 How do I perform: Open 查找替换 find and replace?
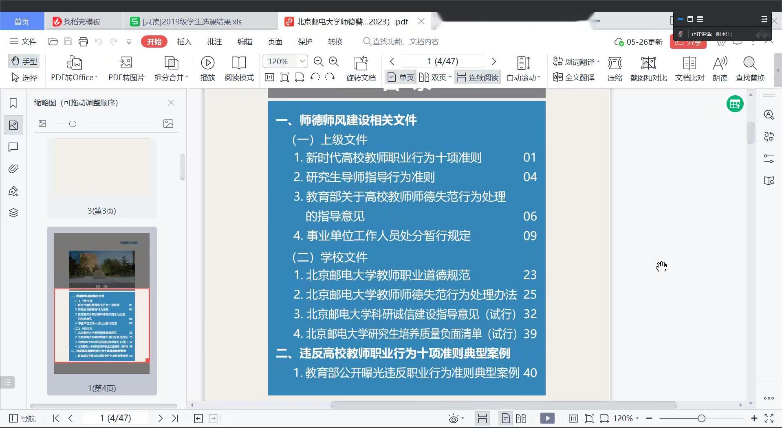click(750, 68)
